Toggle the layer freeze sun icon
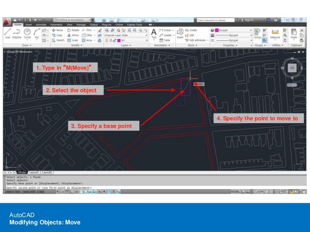The width and height of the screenshot is (310, 232). coord(111,40)
